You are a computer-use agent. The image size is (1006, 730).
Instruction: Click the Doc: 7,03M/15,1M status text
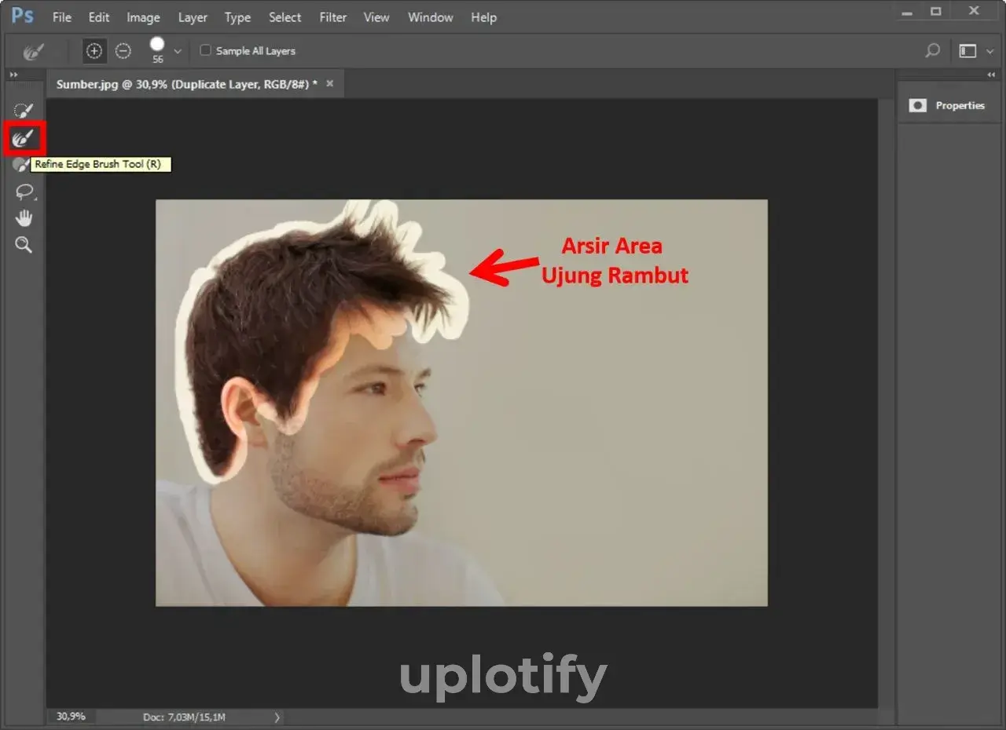coord(185,717)
